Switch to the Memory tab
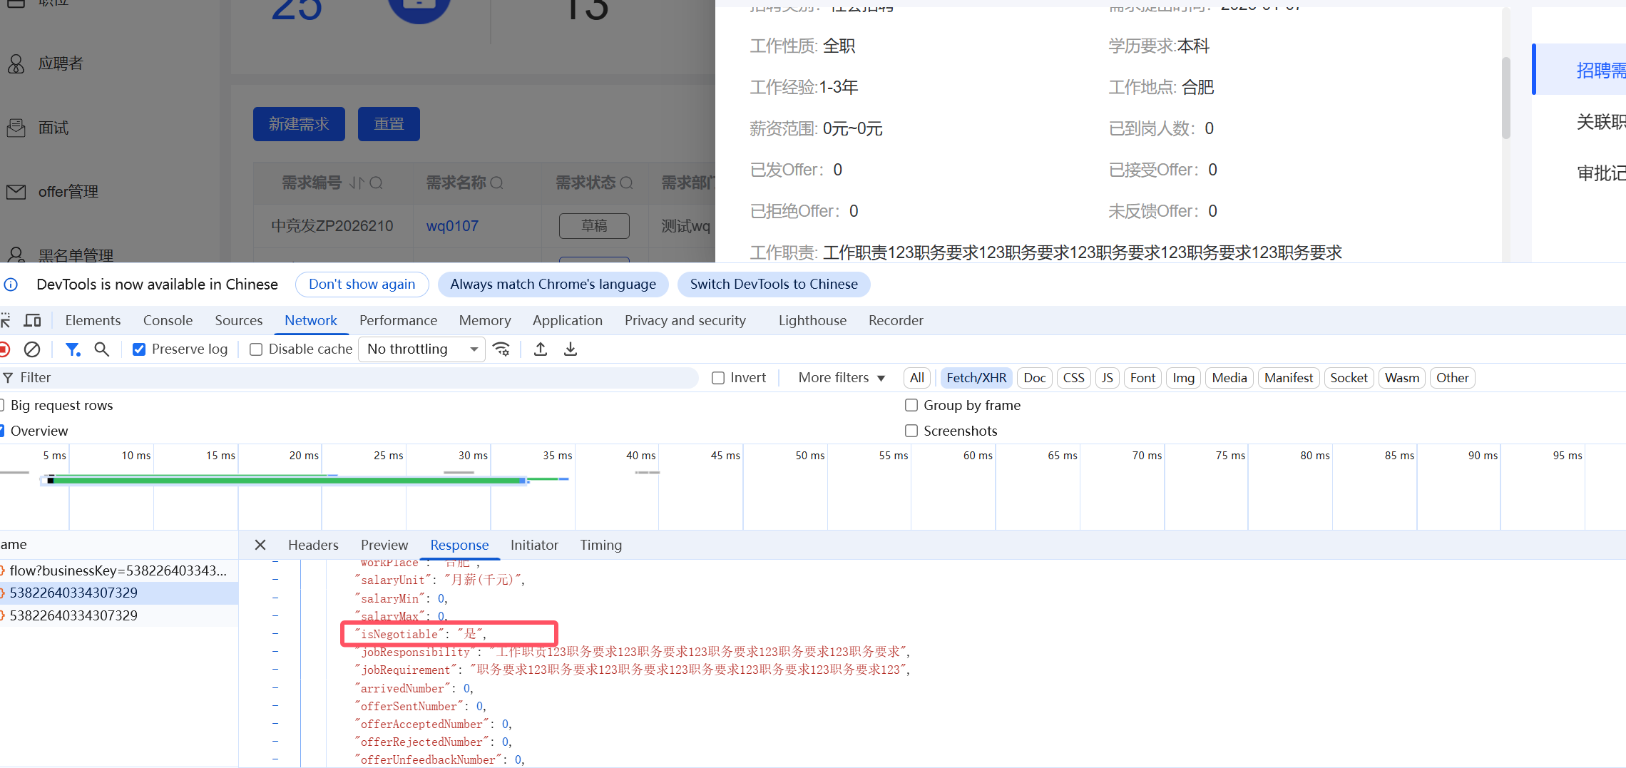Screen dimensions: 1626x768 pos(485,320)
